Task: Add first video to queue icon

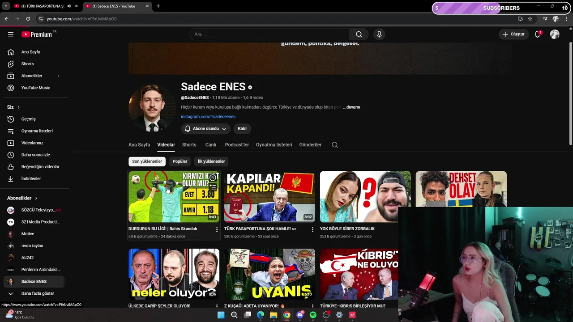Action: (x=213, y=187)
